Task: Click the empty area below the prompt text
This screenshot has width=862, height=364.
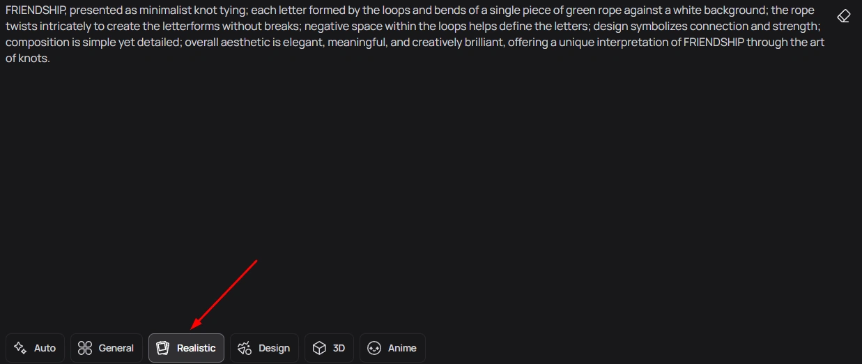Action: 418,195
